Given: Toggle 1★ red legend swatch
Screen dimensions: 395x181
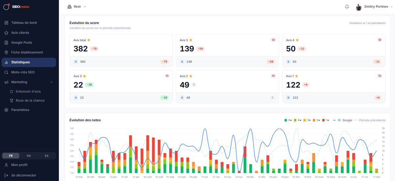Looking at the screenshot, I should pos(324,120).
